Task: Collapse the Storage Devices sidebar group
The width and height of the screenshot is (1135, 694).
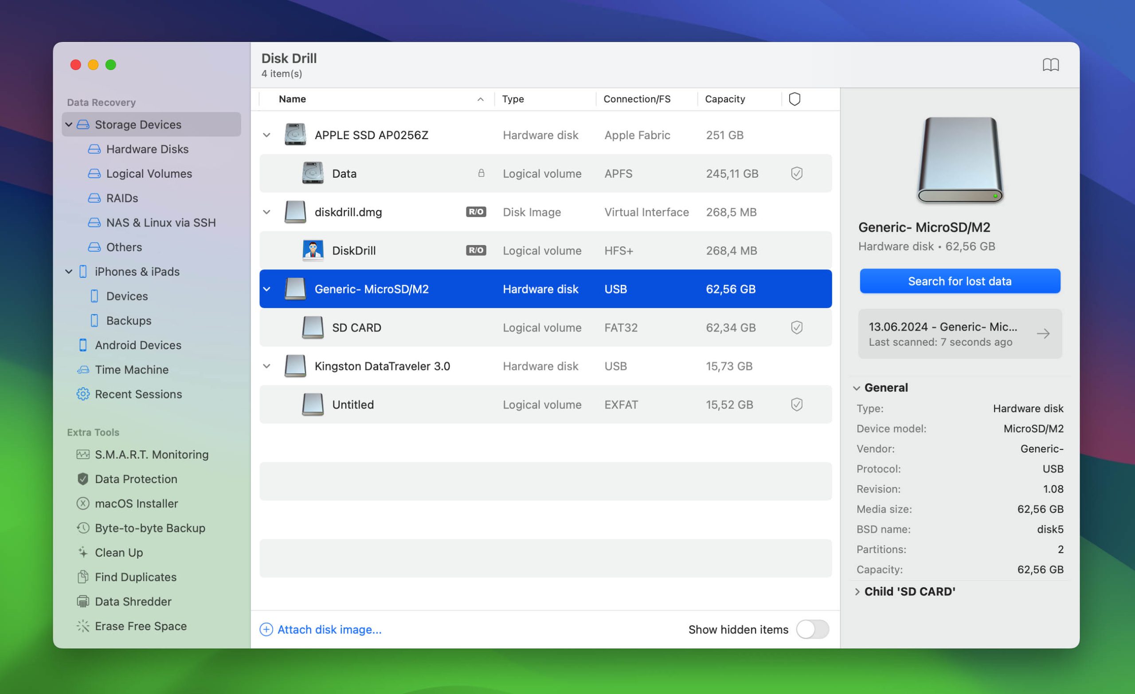Action: tap(69, 125)
